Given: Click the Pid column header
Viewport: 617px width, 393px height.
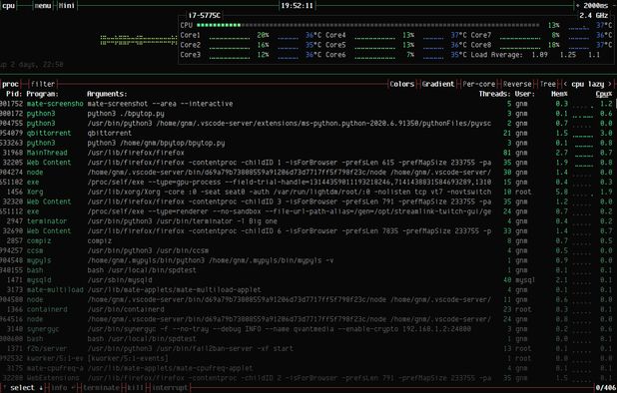Looking at the screenshot, I should pyautogui.click(x=14, y=94).
